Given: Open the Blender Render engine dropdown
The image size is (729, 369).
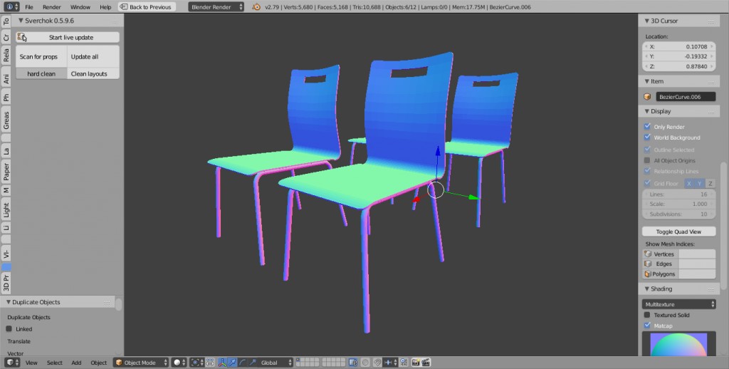Looking at the screenshot, I should (216, 7).
